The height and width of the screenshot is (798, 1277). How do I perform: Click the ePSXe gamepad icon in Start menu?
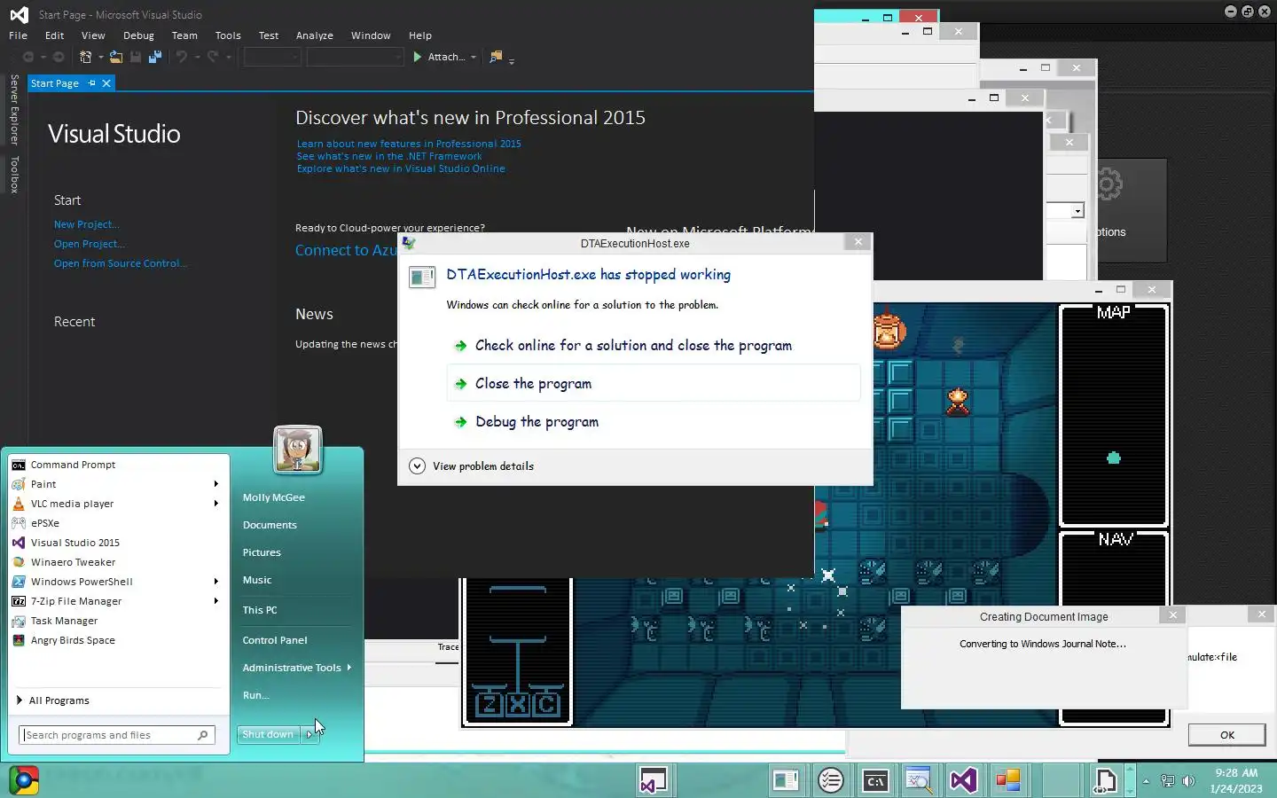point(19,523)
